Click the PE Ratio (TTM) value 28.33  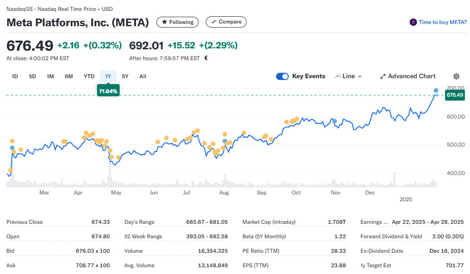tap(339, 250)
